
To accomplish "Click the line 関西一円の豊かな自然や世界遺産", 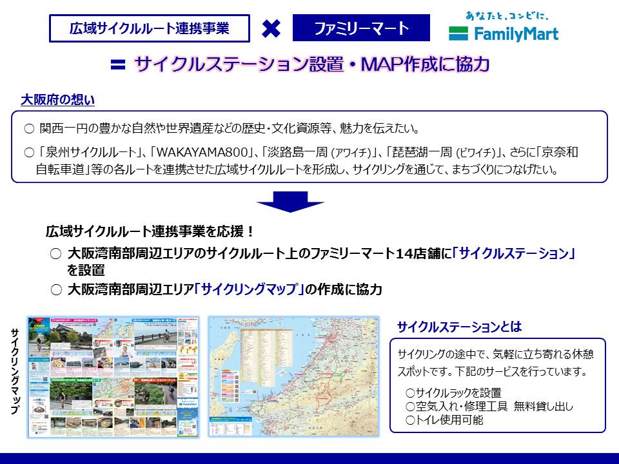I will (229, 128).
